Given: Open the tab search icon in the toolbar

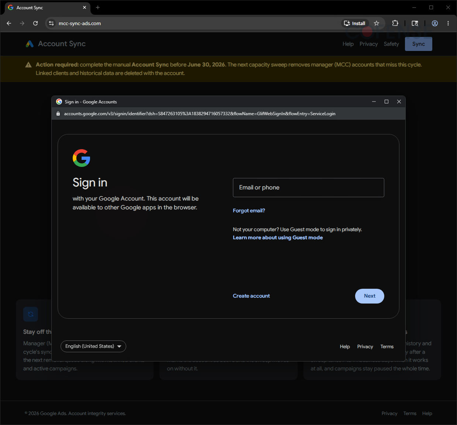Looking at the screenshot, I should pos(415,23).
